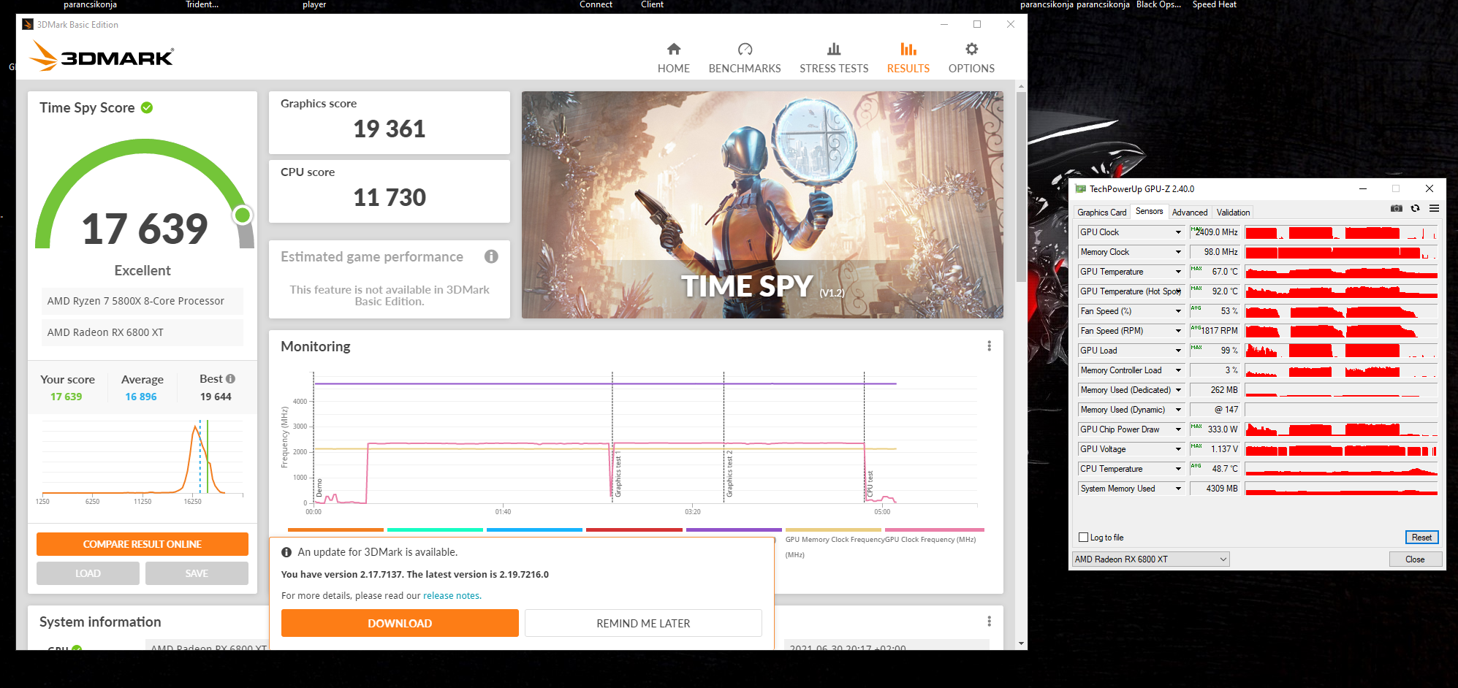
Task: Click the GPU Clock sensor graph
Action: [1341, 232]
